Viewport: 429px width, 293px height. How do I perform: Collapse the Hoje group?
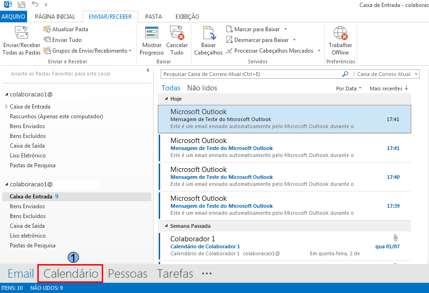click(x=166, y=99)
